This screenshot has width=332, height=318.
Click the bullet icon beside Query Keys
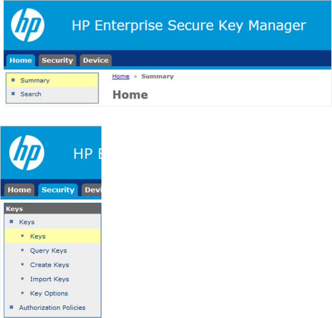tap(23, 250)
